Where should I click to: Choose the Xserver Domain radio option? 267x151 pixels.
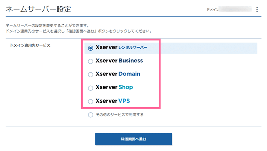pos(91,75)
